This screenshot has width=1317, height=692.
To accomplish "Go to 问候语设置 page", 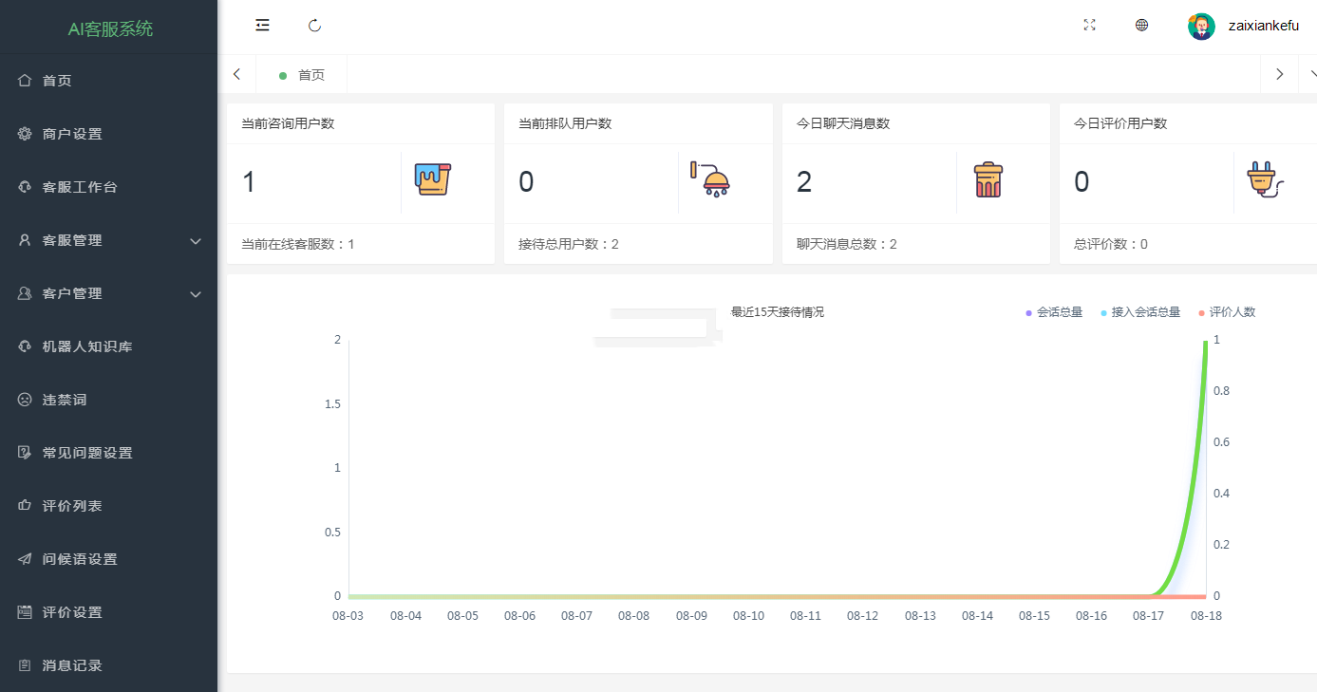I will click(x=108, y=559).
